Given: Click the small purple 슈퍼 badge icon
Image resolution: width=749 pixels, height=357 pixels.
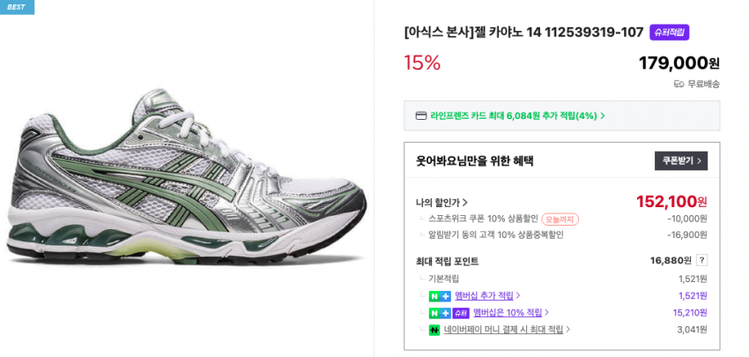Looking at the screenshot, I should coord(460,313).
